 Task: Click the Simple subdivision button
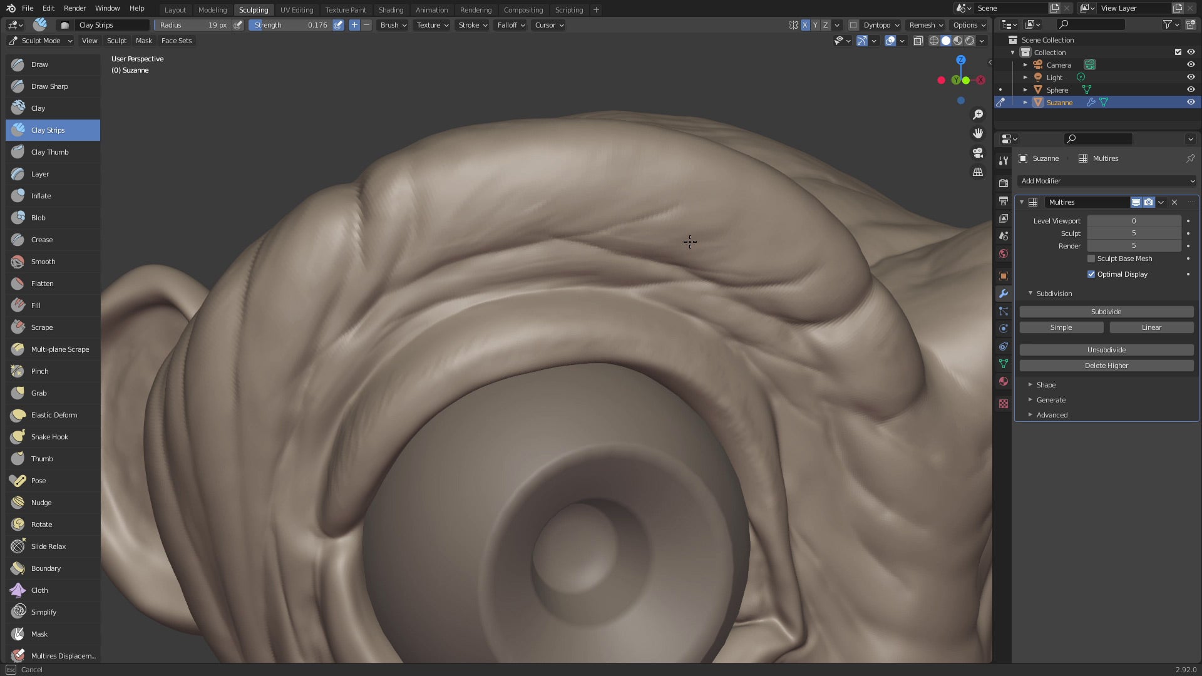[1061, 327]
